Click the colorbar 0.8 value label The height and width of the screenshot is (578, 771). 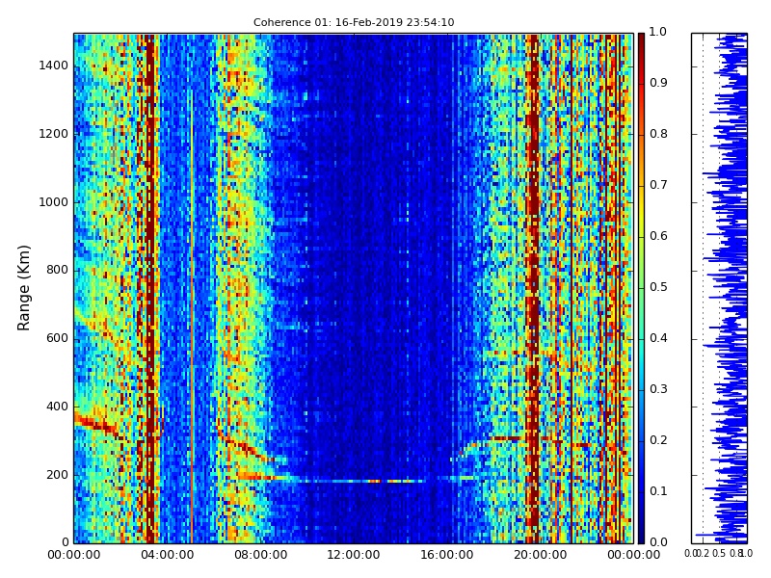coord(658,134)
